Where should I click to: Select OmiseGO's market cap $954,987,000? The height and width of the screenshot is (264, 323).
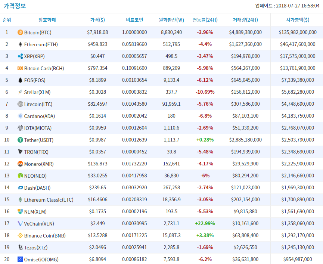coord(298,259)
